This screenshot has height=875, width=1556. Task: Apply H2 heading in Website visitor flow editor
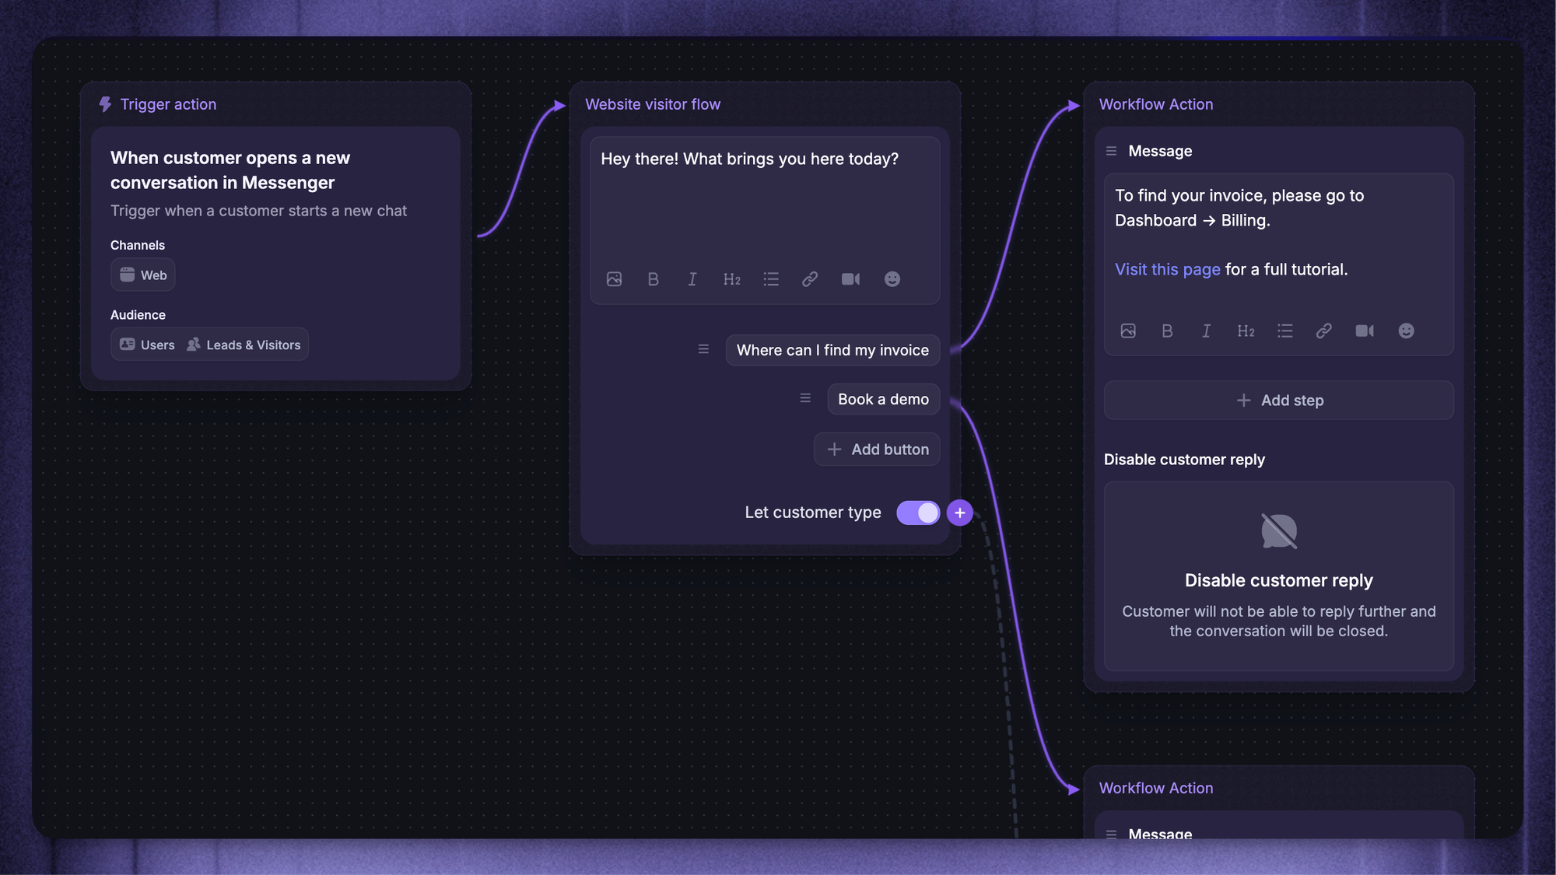click(732, 279)
